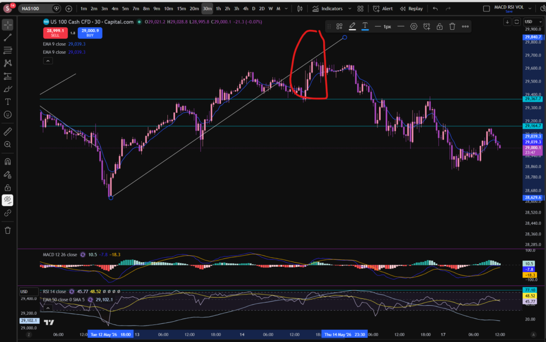Open the forecasting and measurement tools

click(7, 76)
